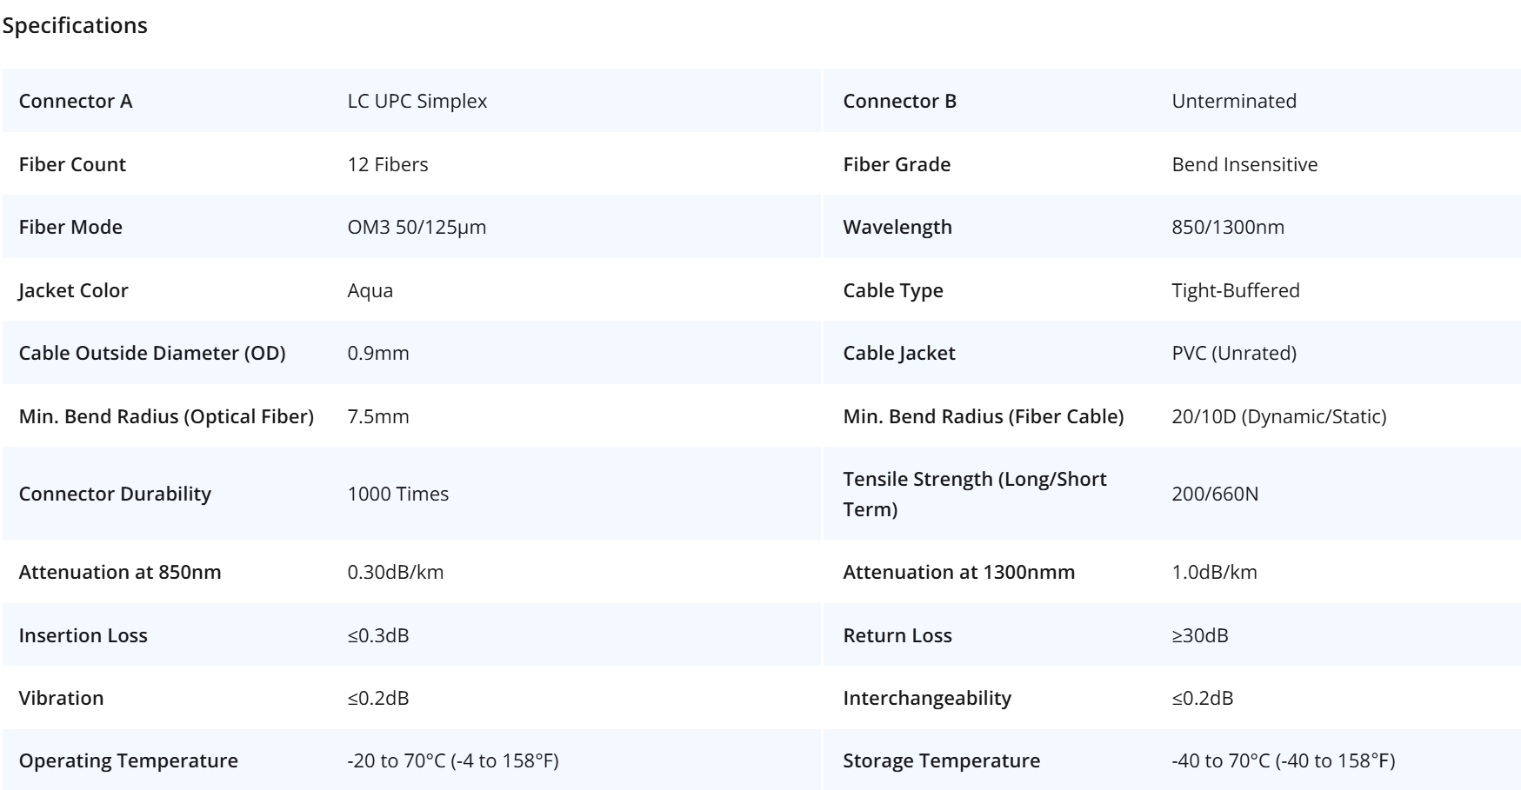Click the Attenuation at 1300nmm label
The width and height of the screenshot is (1521, 790).
click(959, 572)
